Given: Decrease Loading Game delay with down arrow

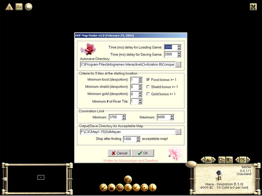Looking at the screenshot, I should tap(179, 49).
